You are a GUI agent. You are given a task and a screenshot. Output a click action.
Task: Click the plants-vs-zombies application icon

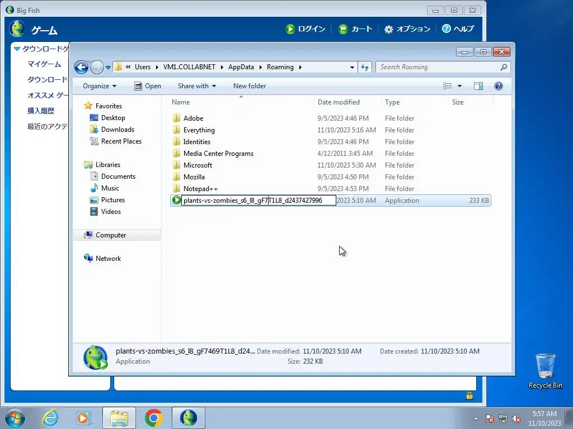[176, 200]
